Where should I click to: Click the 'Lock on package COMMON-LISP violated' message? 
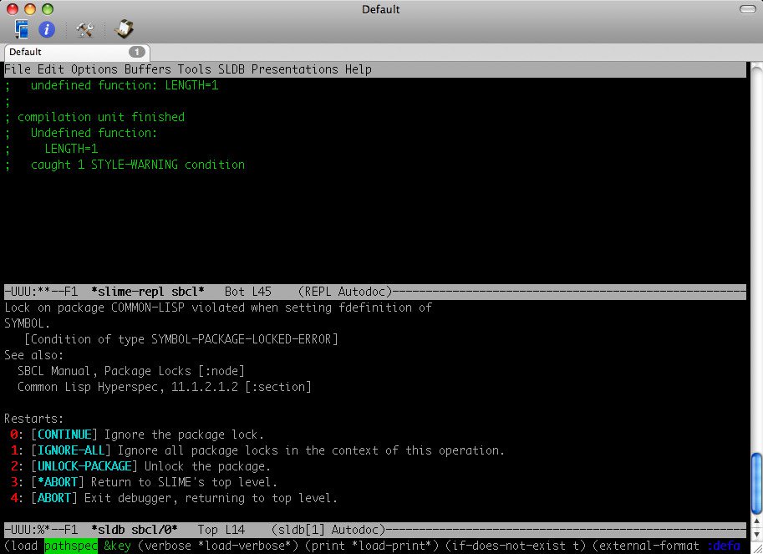point(218,307)
